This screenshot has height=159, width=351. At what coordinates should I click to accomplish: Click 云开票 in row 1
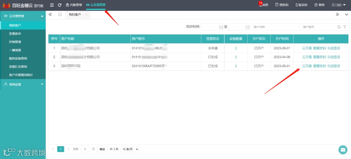coord(307,48)
